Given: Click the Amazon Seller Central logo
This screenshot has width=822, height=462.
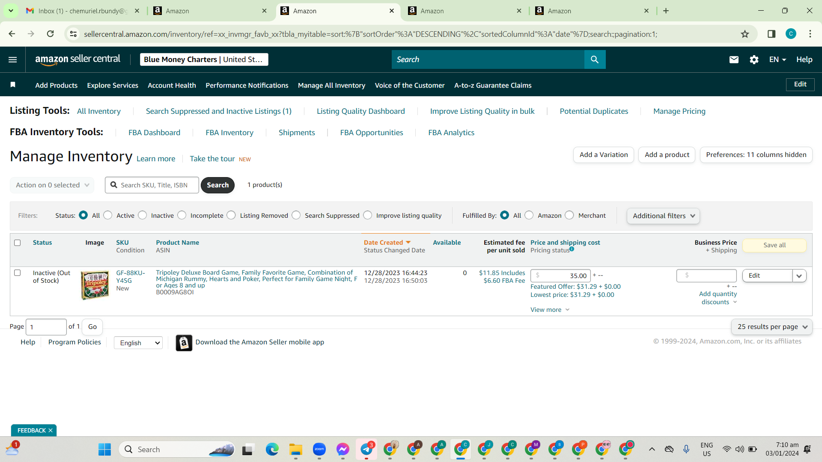Looking at the screenshot, I should click(x=77, y=59).
